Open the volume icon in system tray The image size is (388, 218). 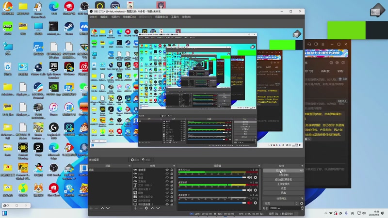coord(364,213)
